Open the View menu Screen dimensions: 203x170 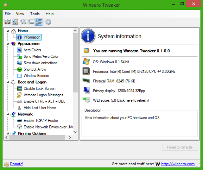tap(20, 14)
